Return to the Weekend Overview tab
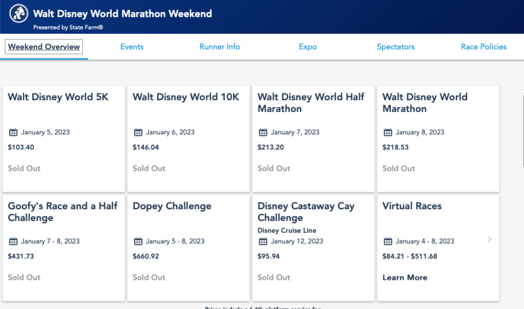524x309 pixels. coord(44,47)
